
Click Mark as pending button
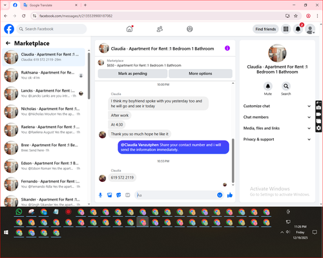(132, 74)
